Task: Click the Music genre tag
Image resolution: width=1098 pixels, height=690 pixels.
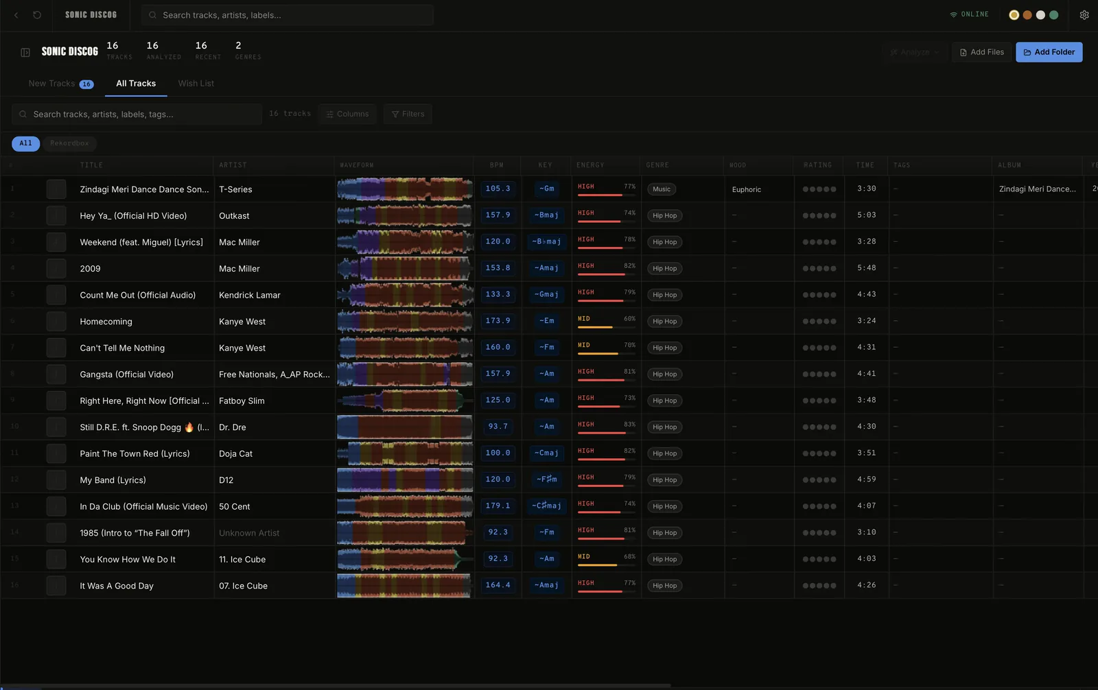Action: [662, 189]
